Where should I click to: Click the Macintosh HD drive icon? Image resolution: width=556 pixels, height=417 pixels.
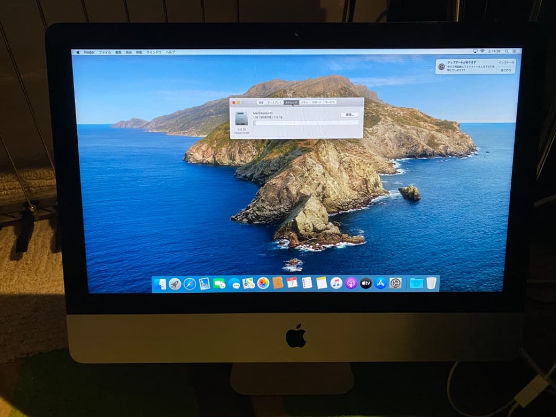[x=241, y=118]
